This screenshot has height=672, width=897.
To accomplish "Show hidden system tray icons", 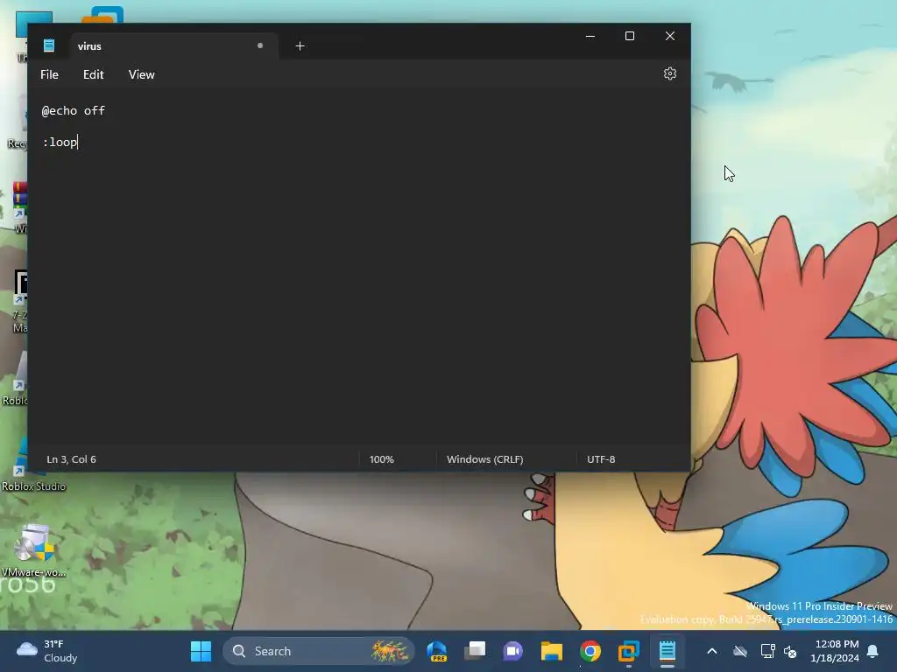I will [711, 651].
